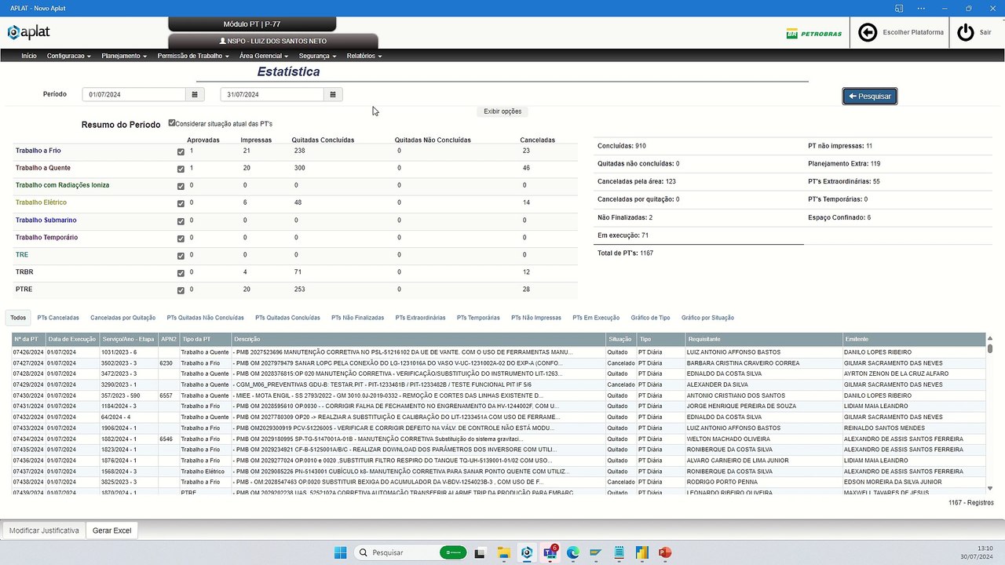Image resolution: width=1005 pixels, height=565 pixels.
Task: Open Power BI from the taskbar
Action: coord(642,552)
